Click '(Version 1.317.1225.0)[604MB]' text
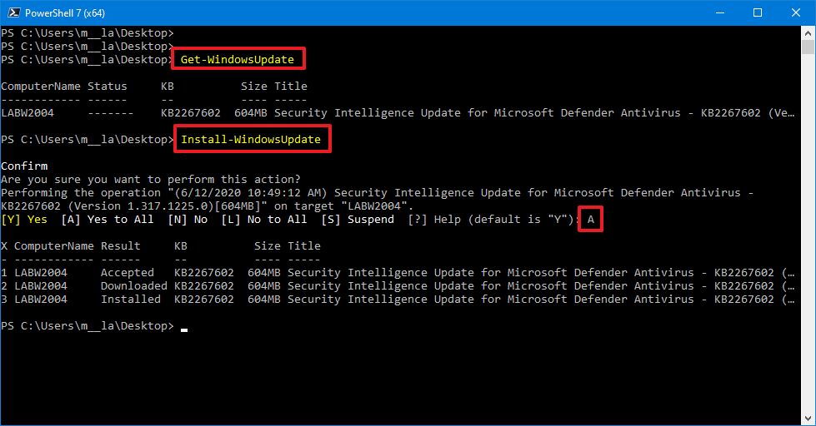This screenshot has height=426, width=816. (168, 206)
